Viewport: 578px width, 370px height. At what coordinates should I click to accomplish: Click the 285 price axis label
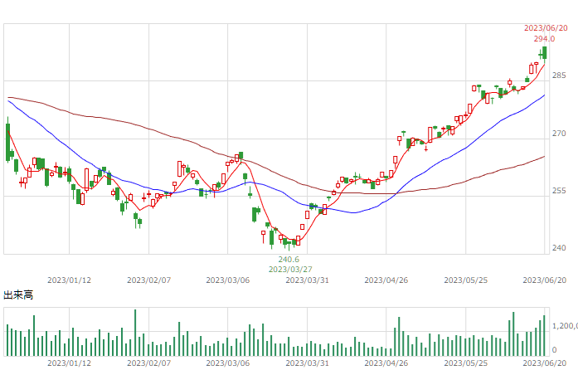[x=559, y=75]
